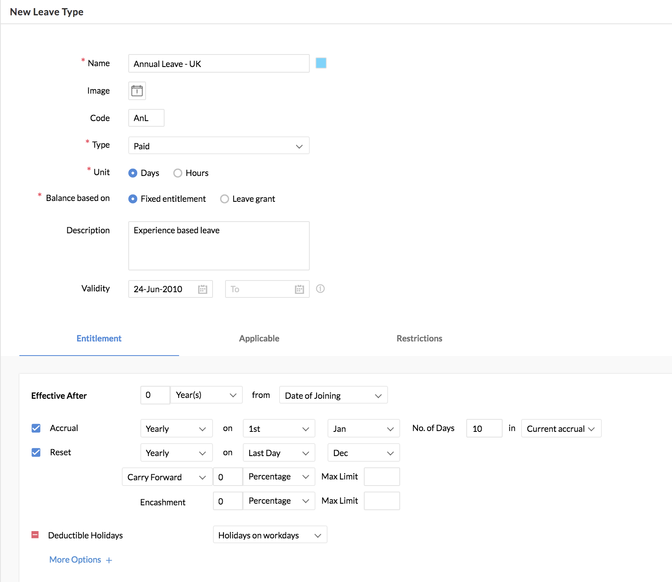
Task: Remove Deductible Holidays with red minus icon
Action: [x=35, y=535]
